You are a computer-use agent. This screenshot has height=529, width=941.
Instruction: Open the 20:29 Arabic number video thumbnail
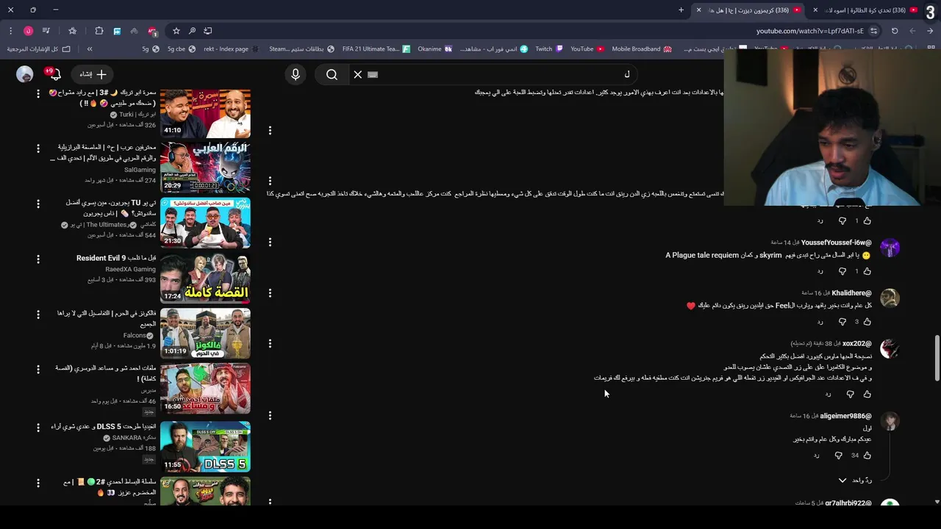pyautogui.click(x=205, y=168)
